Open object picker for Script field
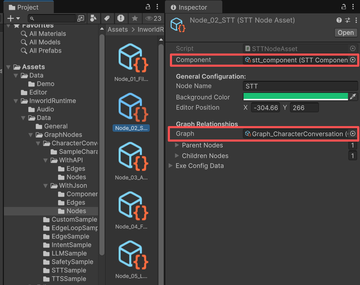The image size is (360, 285). coord(353,49)
